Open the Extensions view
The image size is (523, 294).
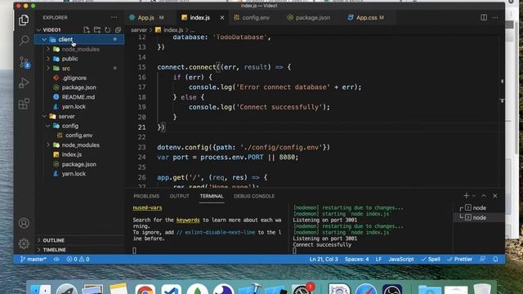click(24, 104)
